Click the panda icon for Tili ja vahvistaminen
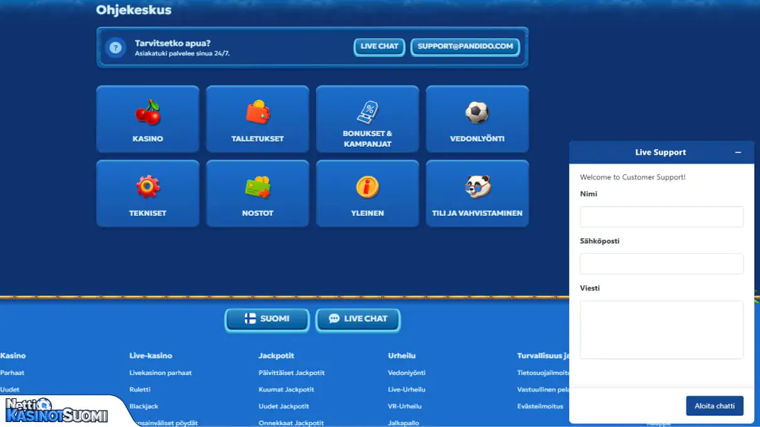 coord(477,187)
